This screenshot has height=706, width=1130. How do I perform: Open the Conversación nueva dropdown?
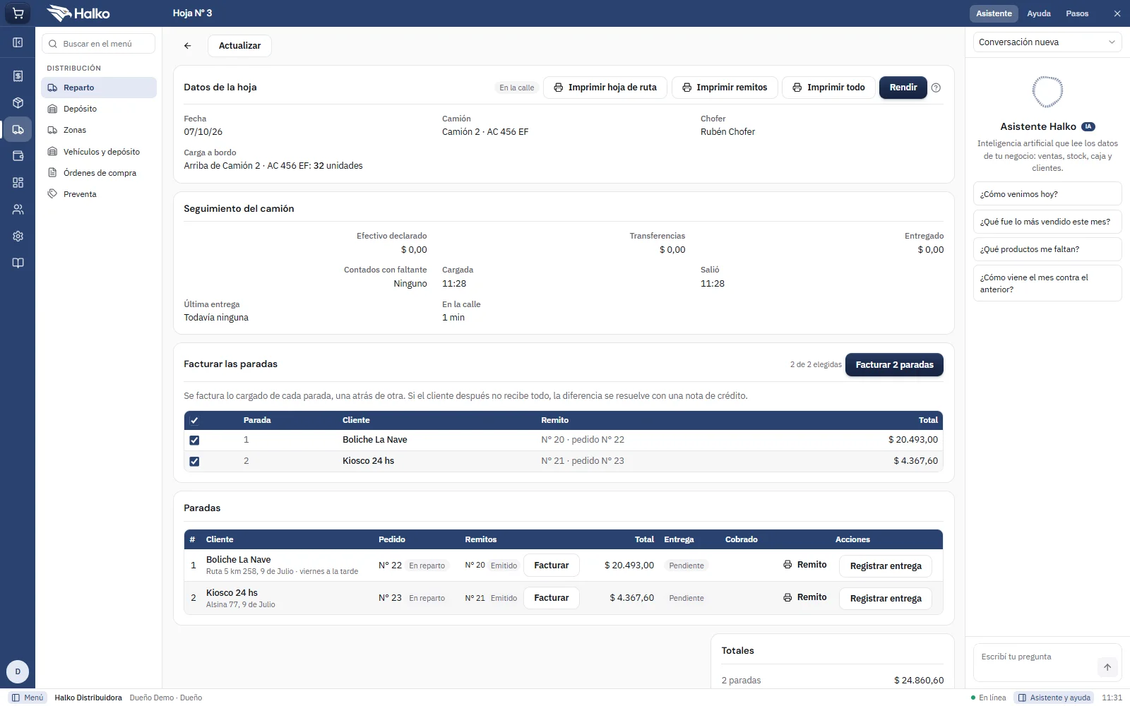[1047, 42]
